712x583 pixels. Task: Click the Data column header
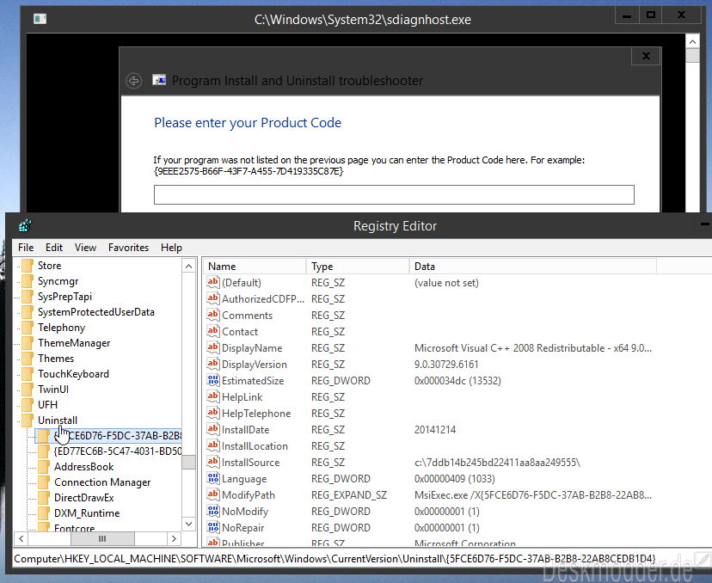coord(533,267)
